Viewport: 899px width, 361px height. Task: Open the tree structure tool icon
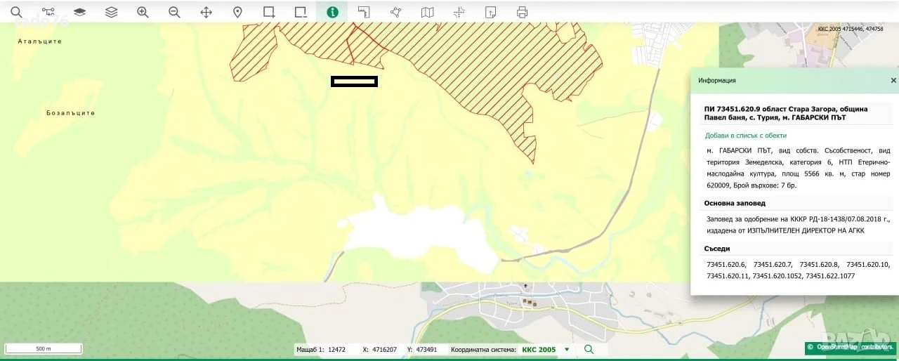click(x=48, y=12)
